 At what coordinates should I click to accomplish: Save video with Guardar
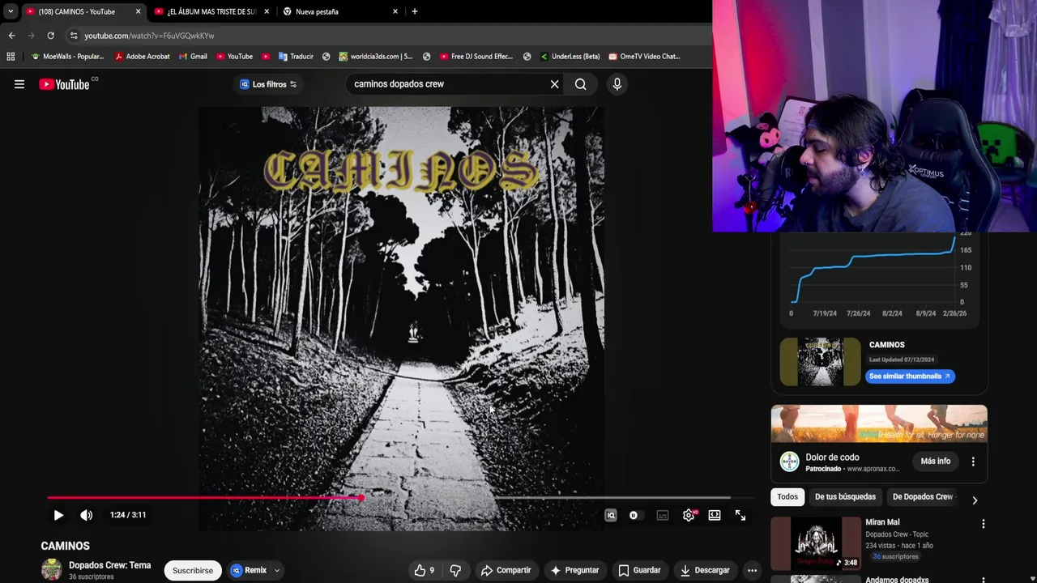(x=639, y=570)
